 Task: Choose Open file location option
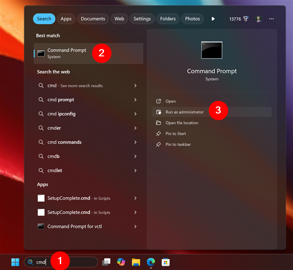point(182,123)
